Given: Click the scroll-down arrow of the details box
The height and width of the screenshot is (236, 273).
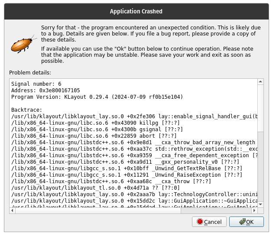Looking at the screenshot, I should [x=260, y=204].
